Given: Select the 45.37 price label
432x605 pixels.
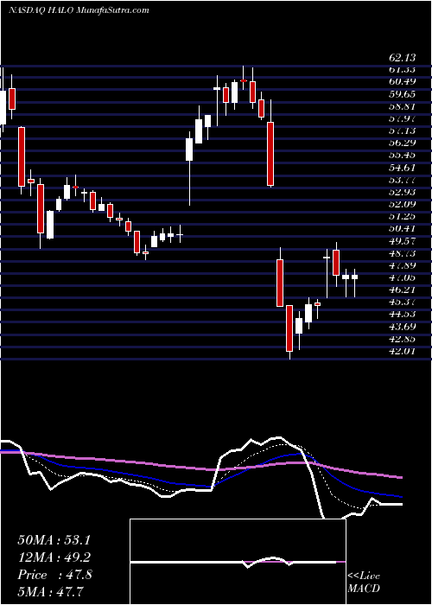Looking at the screenshot, I should (x=403, y=302).
